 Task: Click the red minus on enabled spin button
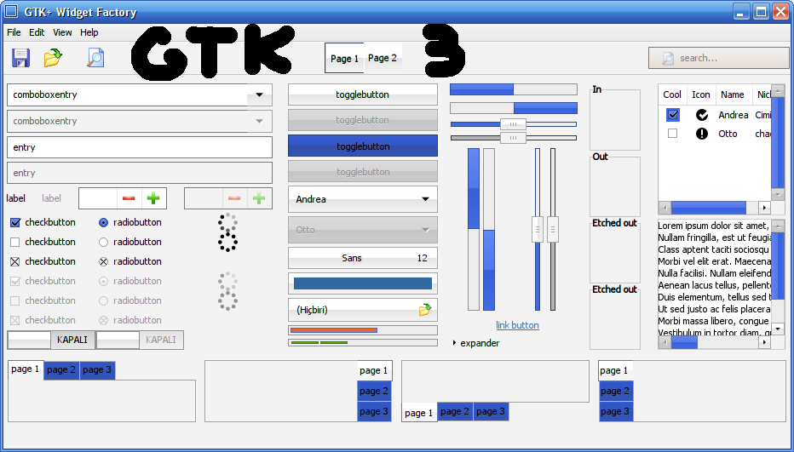point(129,198)
